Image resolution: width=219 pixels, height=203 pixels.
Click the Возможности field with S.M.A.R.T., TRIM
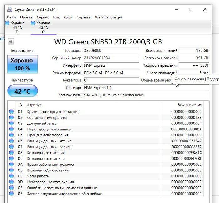pos(146,95)
